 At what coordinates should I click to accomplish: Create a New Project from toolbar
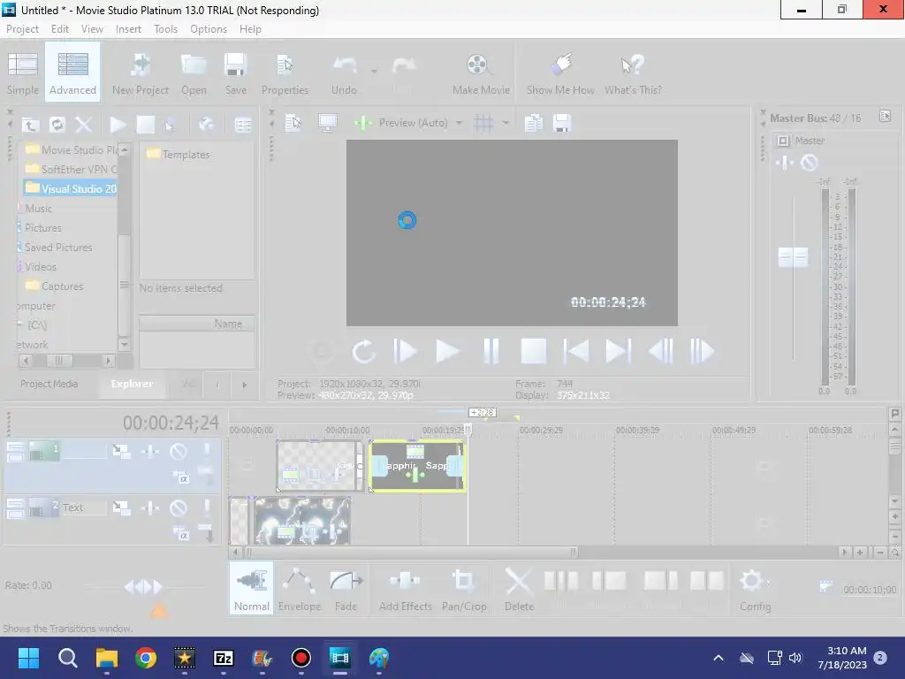[x=141, y=73]
